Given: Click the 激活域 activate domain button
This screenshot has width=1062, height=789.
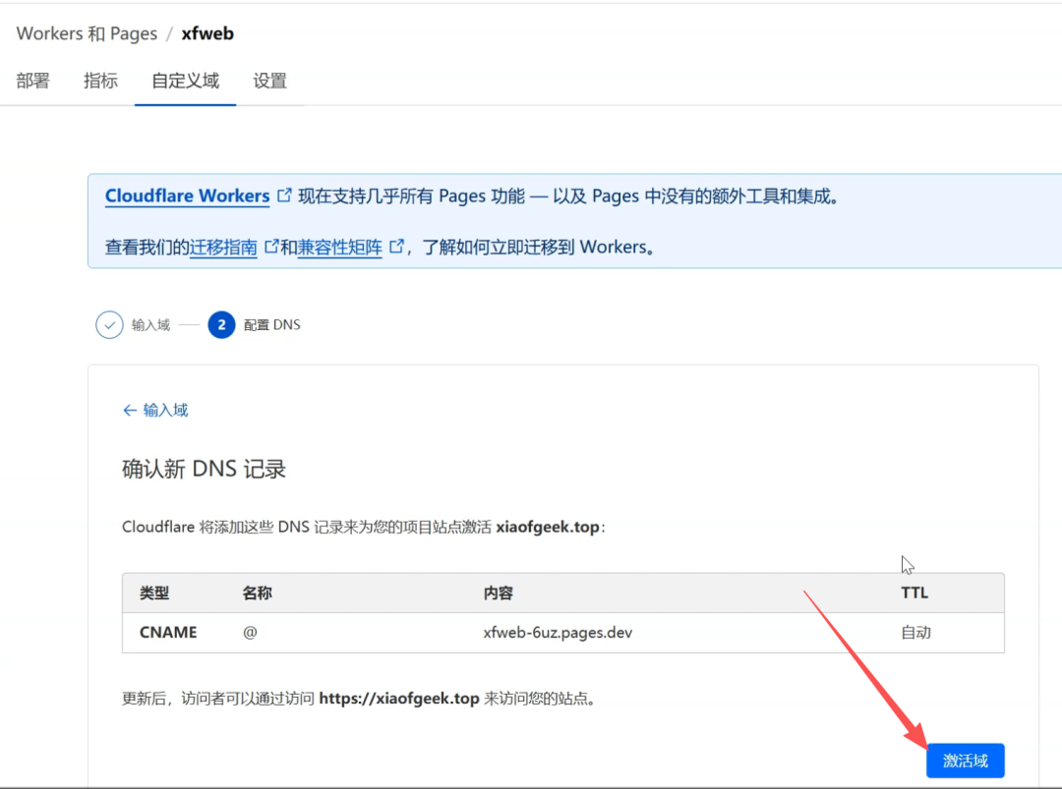Looking at the screenshot, I should tap(966, 761).
